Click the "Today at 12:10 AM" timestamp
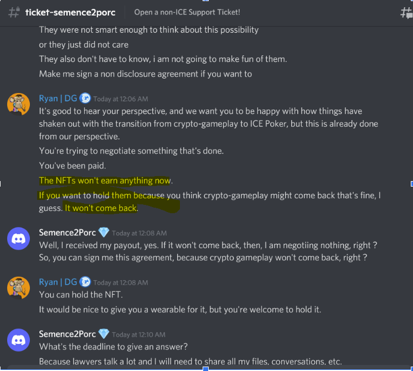Screen dimensions: 413x371 pyautogui.click(x=139, y=334)
